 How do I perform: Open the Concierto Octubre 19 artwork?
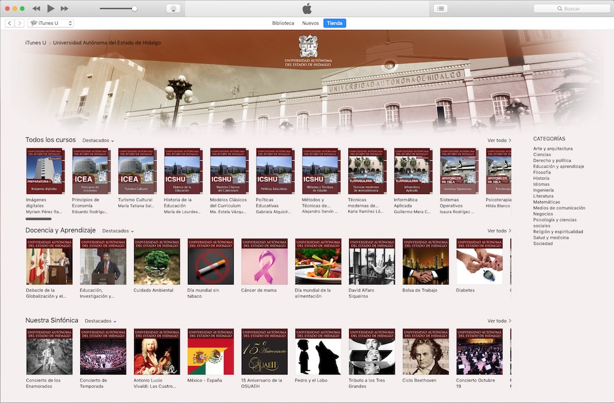coord(479,352)
